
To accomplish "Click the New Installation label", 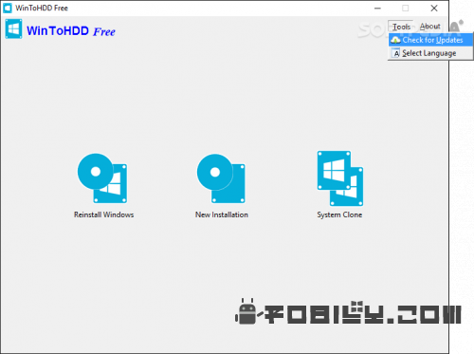I will click(222, 214).
